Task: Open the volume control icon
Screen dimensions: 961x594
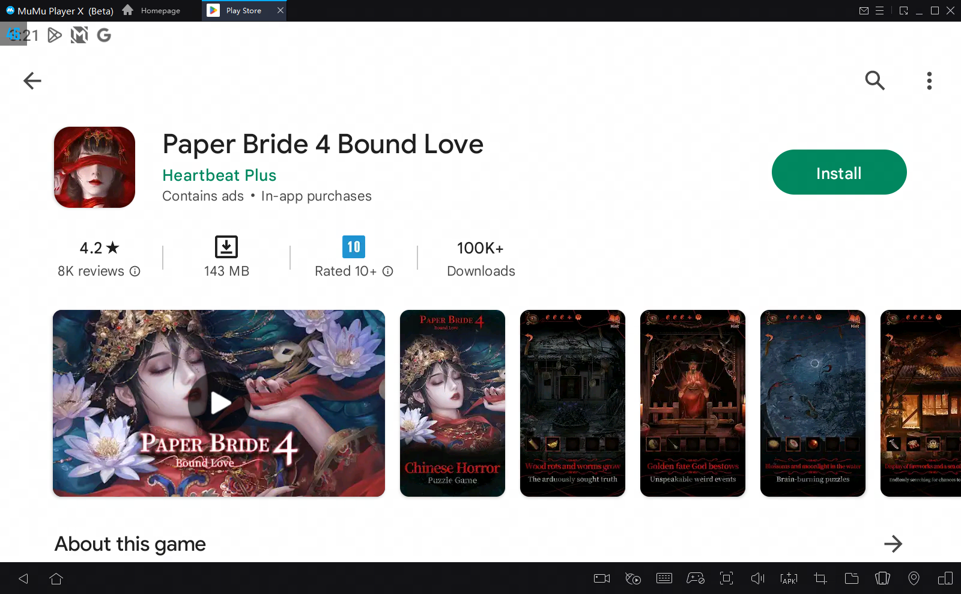Action: point(757,578)
